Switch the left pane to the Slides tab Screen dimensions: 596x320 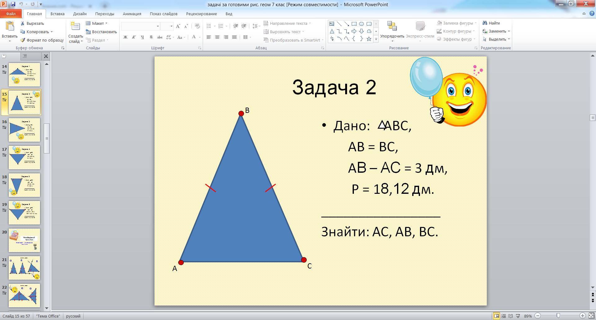pos(4,56)
